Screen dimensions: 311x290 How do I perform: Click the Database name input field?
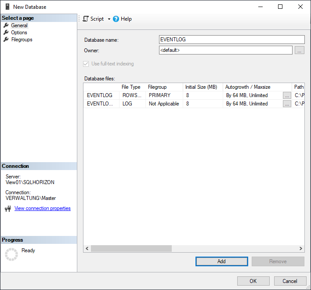pyautogui.click(x=231, y=40)
